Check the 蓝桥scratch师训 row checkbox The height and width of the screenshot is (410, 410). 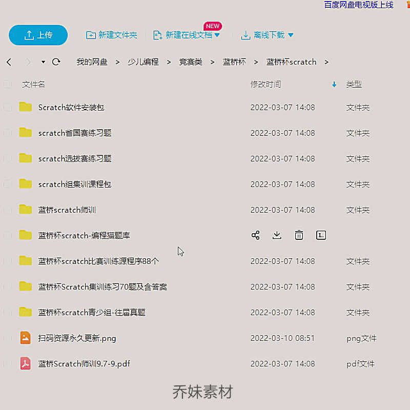coord(8,210)
